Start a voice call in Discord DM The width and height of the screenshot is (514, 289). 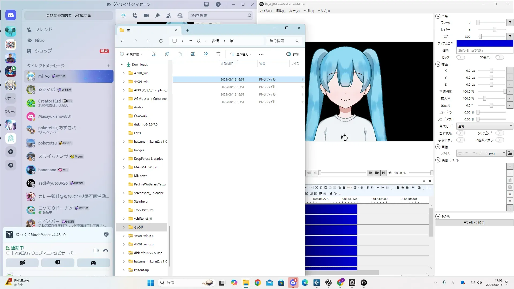pos(135,16)
